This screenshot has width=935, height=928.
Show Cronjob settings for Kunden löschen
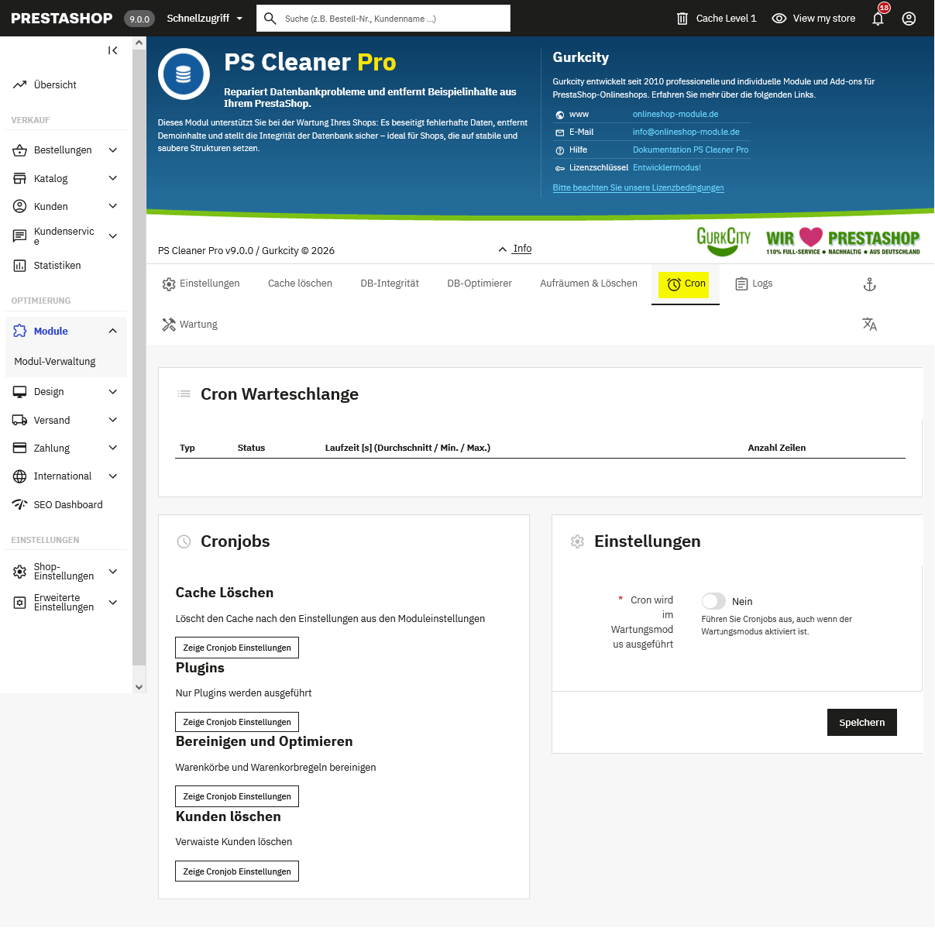[x=237, y=871]
